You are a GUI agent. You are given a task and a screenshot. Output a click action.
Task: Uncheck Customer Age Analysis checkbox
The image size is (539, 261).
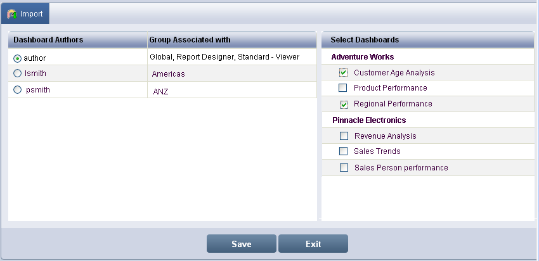click(344, 73)
